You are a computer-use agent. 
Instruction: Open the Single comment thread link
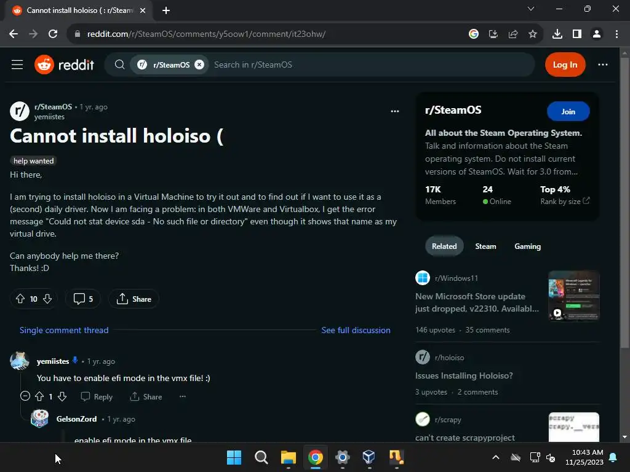(64, 330)
